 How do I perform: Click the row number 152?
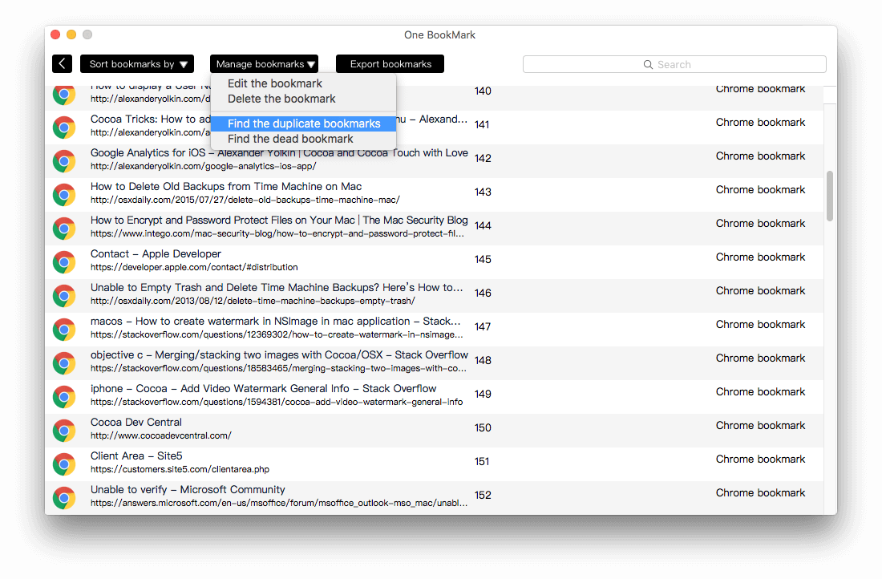pyautogui.click(x=483, y=495)
